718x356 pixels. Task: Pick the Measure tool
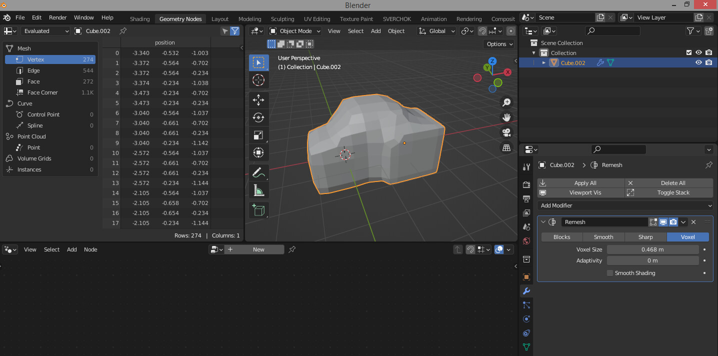pos(258,190)
